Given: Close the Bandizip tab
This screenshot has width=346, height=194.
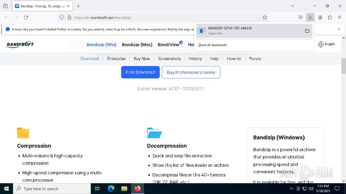Looking at the screenshot, I should coord(68,6).
